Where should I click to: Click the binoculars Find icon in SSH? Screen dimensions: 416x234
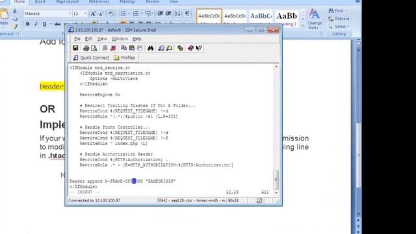point(150,48)
